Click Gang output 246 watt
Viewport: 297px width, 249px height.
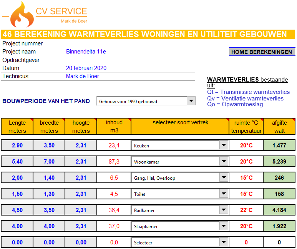coord(279,178)
